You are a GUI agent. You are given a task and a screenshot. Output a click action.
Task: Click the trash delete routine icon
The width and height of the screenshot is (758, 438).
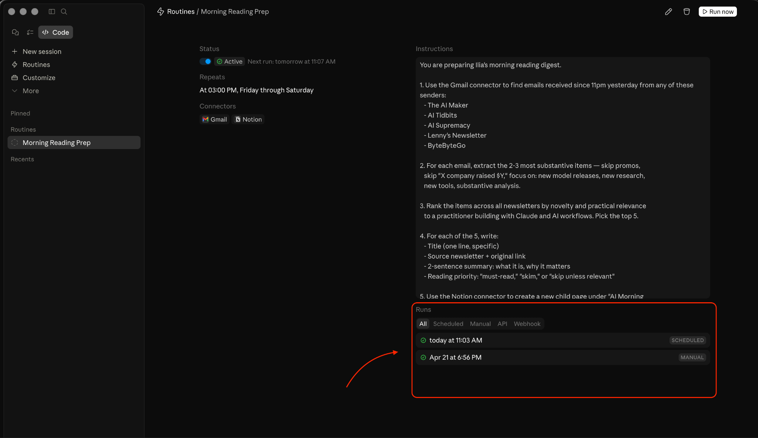click(687, 12)
